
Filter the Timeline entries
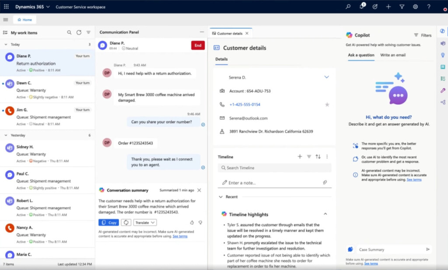point(309,156)
